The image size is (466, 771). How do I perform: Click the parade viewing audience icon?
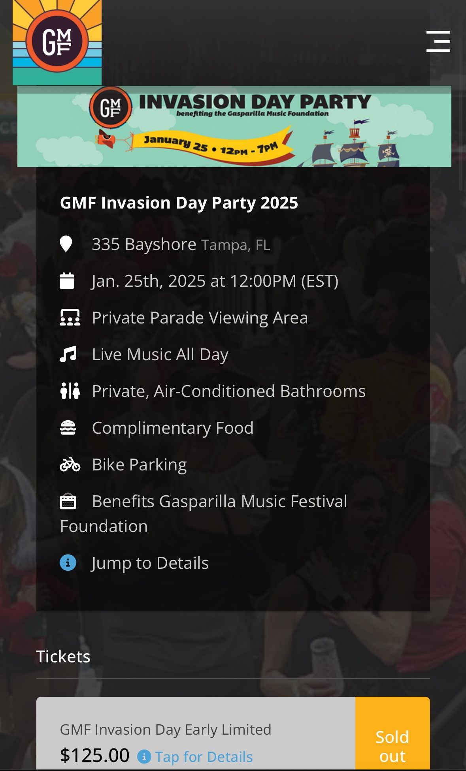[x=70, y=318]
